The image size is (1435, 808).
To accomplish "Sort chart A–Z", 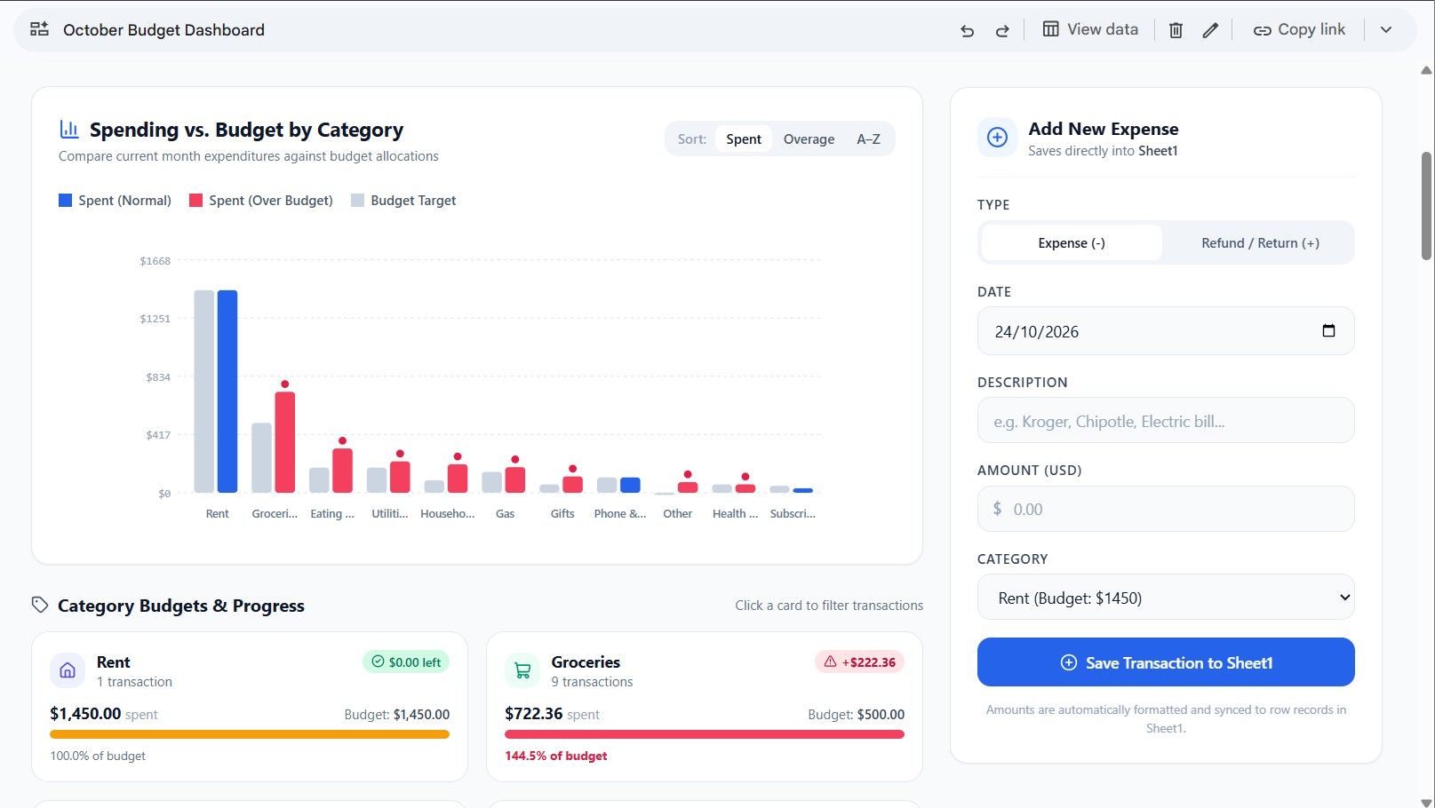I will pos(868,139).
